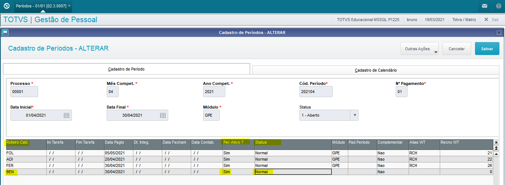Image resolution: width=505 pixels, height=185 pixels.
Task: Click the Ano Compet. field 2021
Action: pos(214,92)
